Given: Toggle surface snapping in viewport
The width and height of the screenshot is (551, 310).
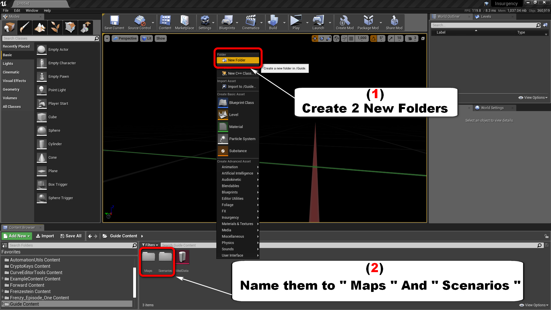Looking at the screenshot, I should [x=344, y=38].
